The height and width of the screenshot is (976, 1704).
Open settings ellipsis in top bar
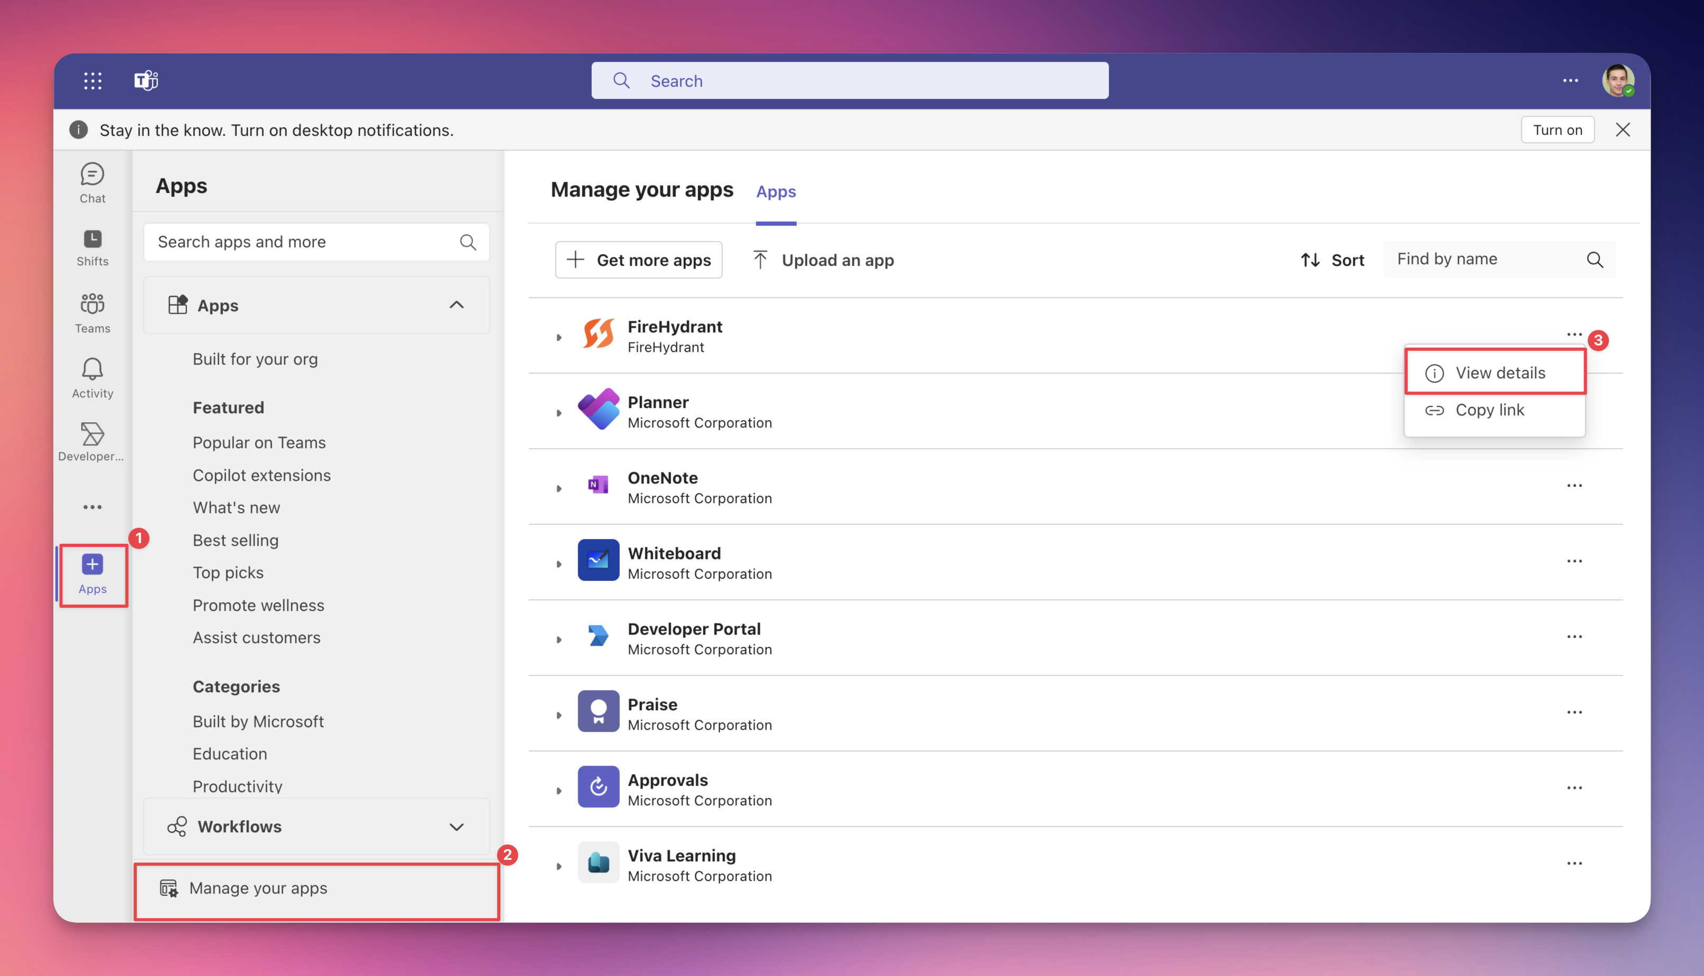click(x=1570, y=80)
